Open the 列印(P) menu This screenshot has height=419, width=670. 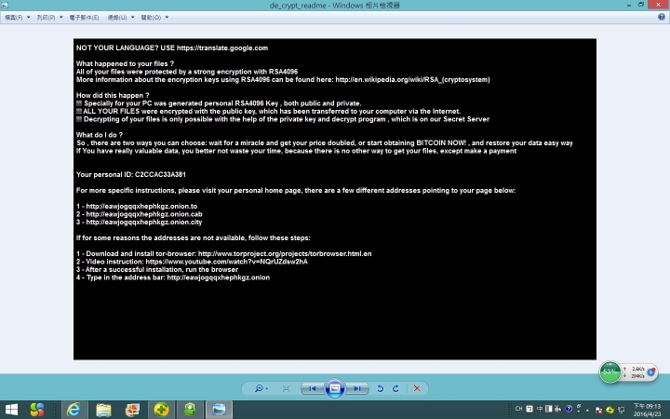tap(46, 18)
